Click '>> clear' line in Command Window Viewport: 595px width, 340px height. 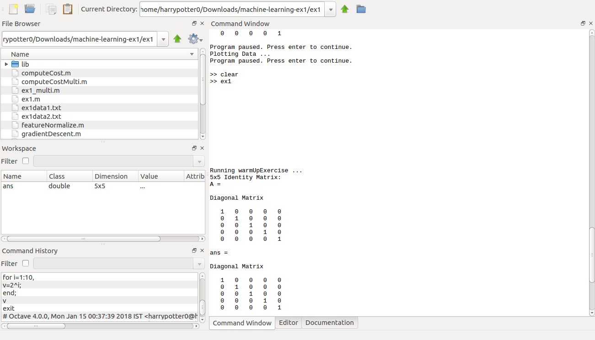pyautogui.click(x=224, y=74)
